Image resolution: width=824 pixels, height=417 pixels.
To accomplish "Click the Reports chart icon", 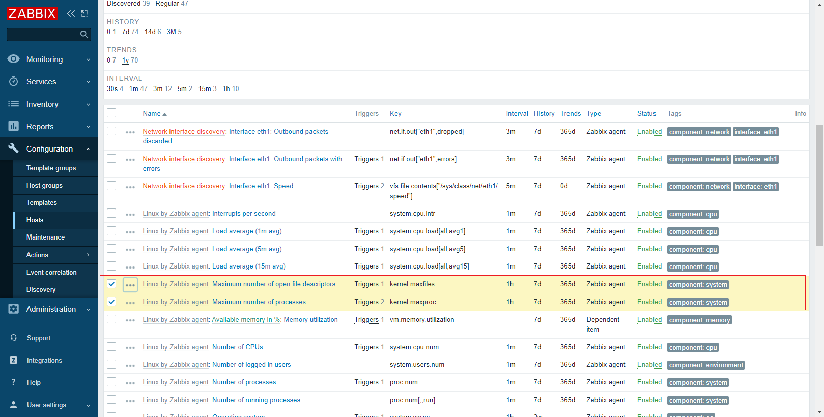I will 14,126.
